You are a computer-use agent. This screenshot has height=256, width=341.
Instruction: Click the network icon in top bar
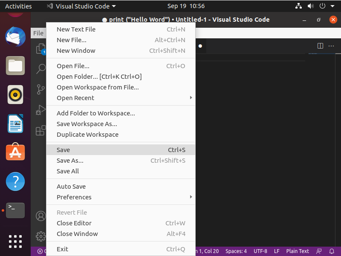(298, 6)
